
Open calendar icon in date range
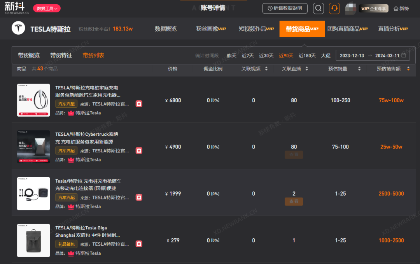pos(404,56)
